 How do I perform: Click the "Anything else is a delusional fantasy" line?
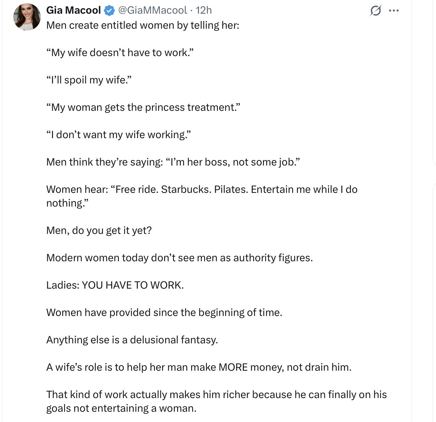coord(132,340)
